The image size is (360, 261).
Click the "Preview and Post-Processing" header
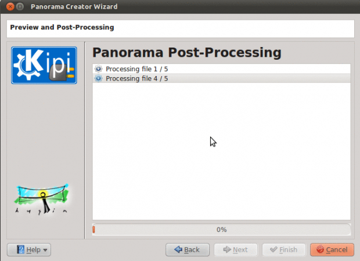(x=62, y=27)
